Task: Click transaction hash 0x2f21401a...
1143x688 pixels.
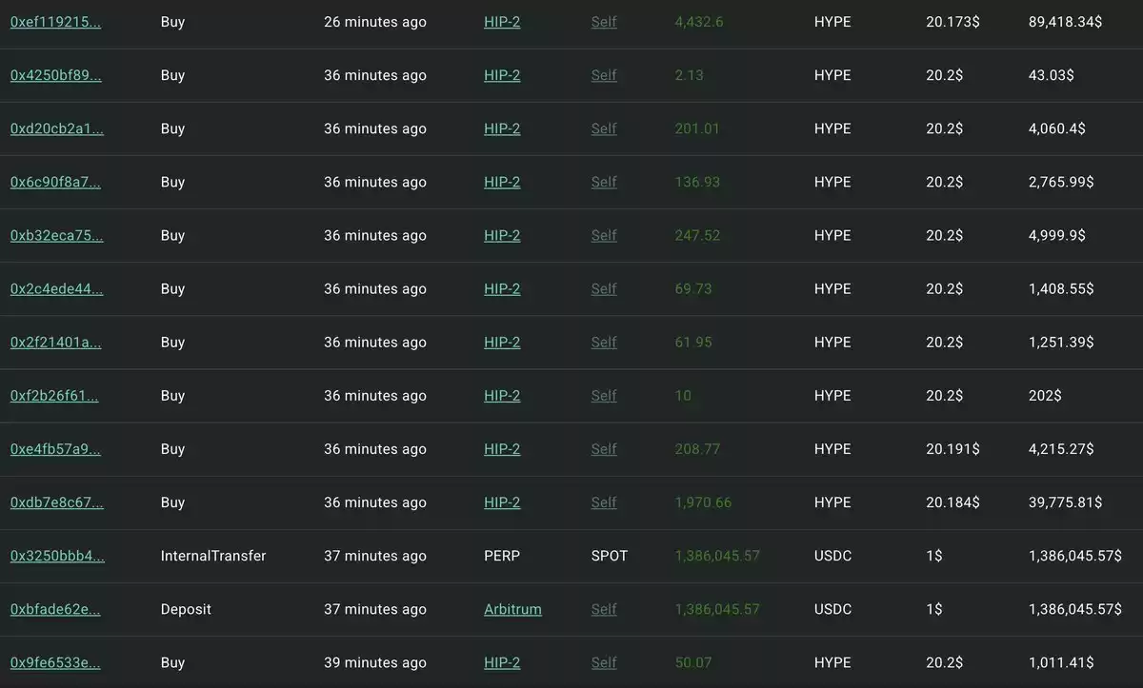Action: (x=55, y=342)
